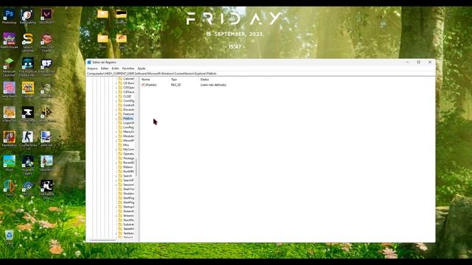Select the LogonStats key in tree
Screen dimensions: 472x265
pos(128,123)
